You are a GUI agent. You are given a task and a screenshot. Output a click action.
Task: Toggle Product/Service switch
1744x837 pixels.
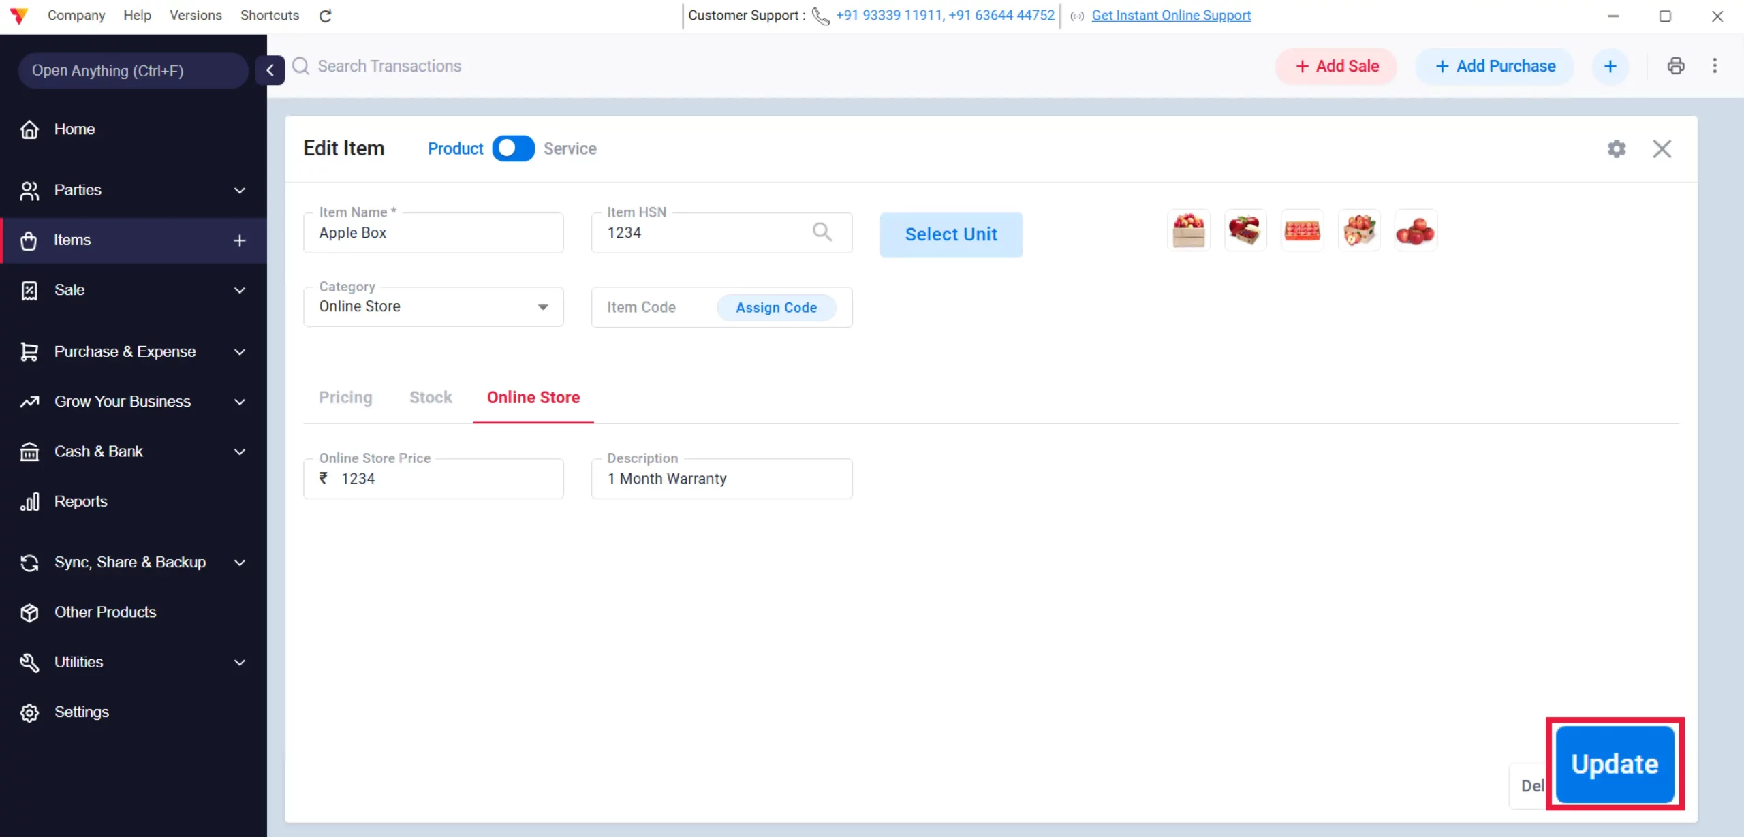[513, 148]
